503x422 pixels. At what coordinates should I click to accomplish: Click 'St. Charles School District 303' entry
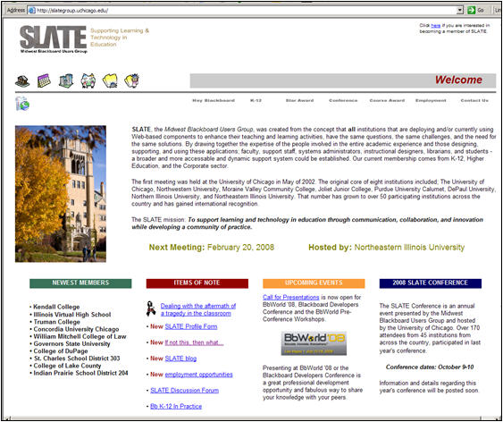77,359
